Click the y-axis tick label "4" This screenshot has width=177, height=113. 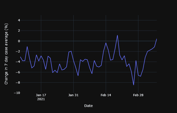click(19, 20)
